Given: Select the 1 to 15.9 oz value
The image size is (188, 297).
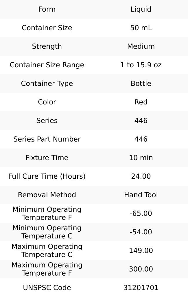Looking at the screenshot, I should point(141,65).
